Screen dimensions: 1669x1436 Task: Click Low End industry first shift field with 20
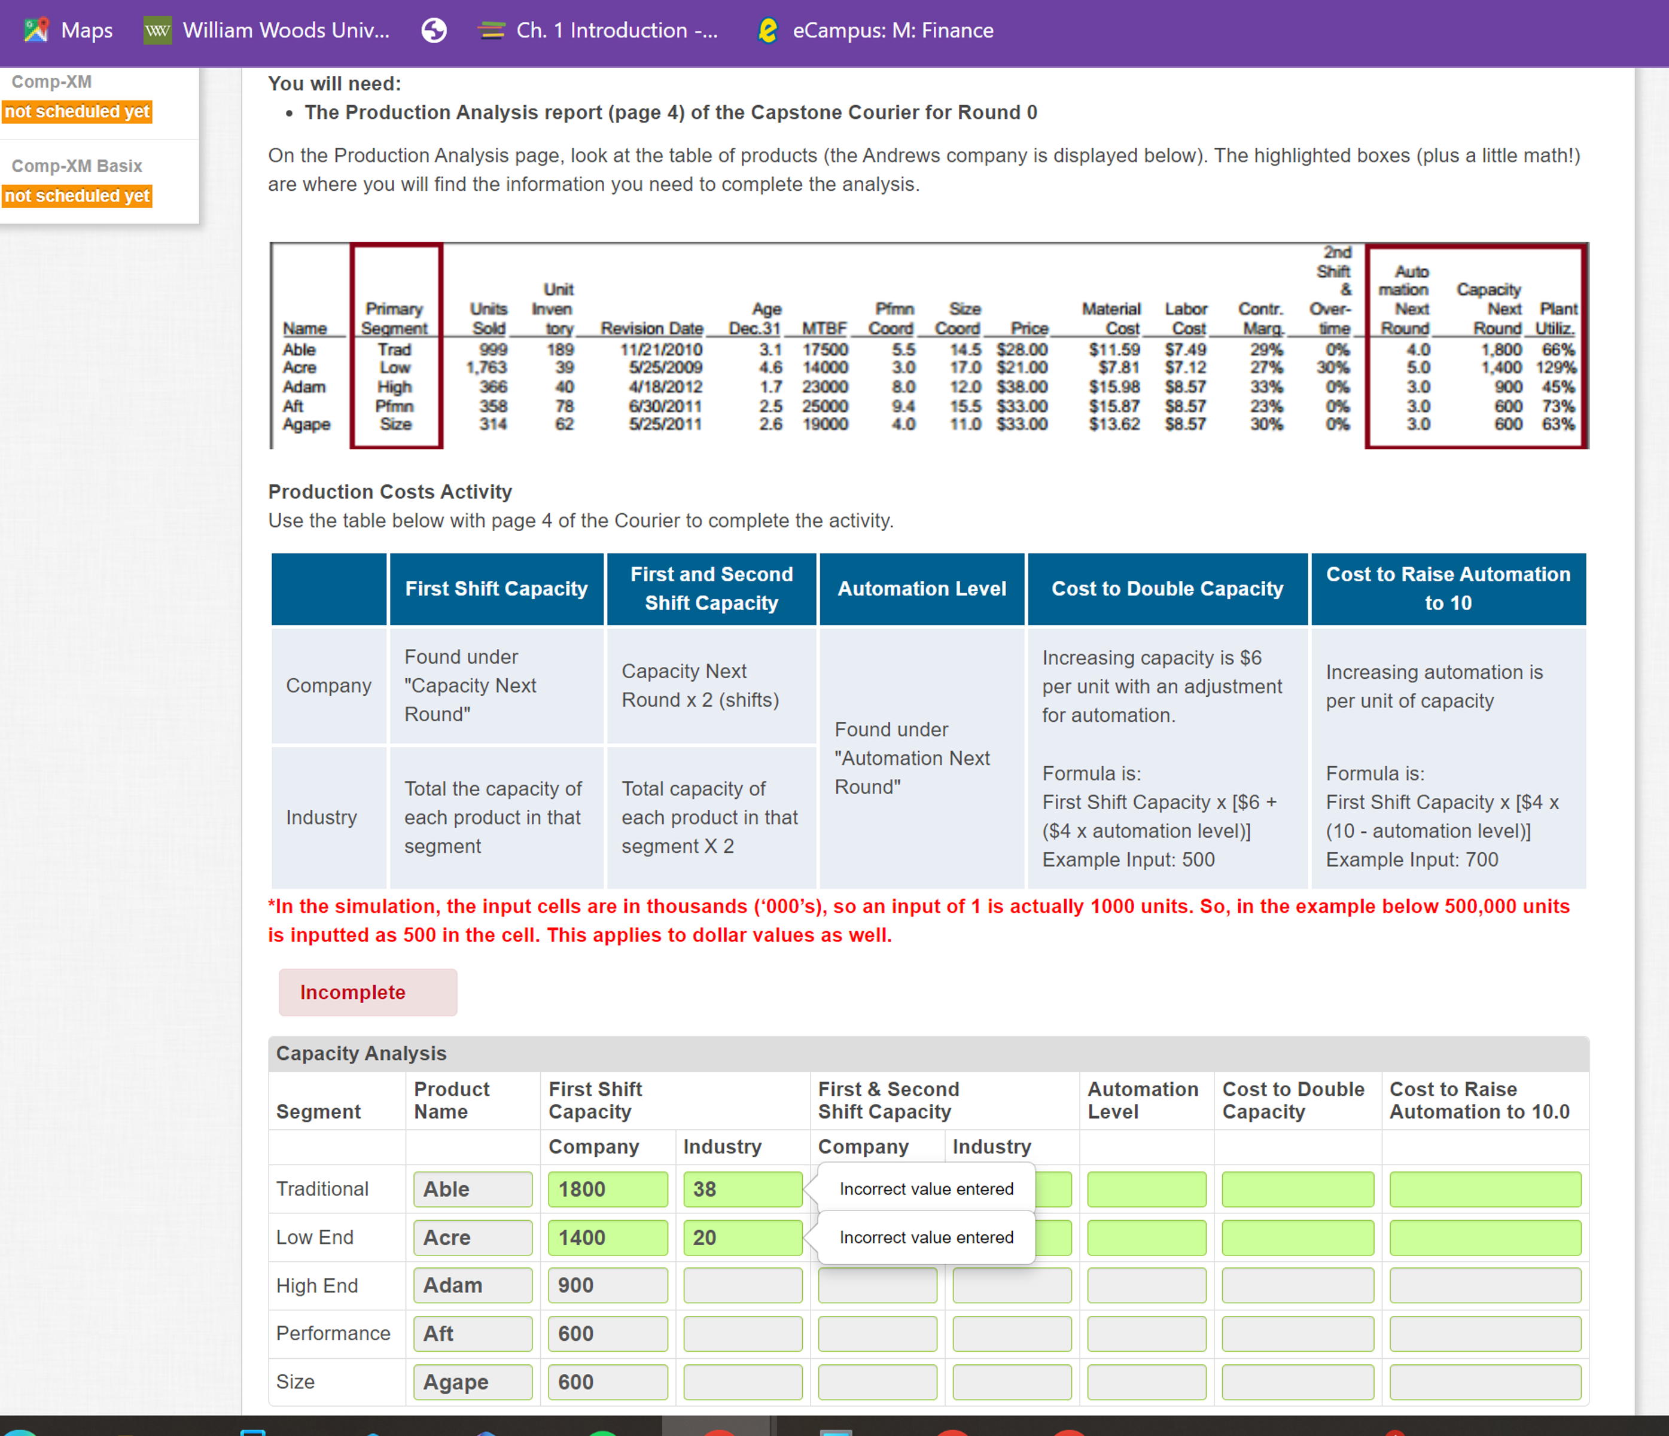pos(742,1237)
